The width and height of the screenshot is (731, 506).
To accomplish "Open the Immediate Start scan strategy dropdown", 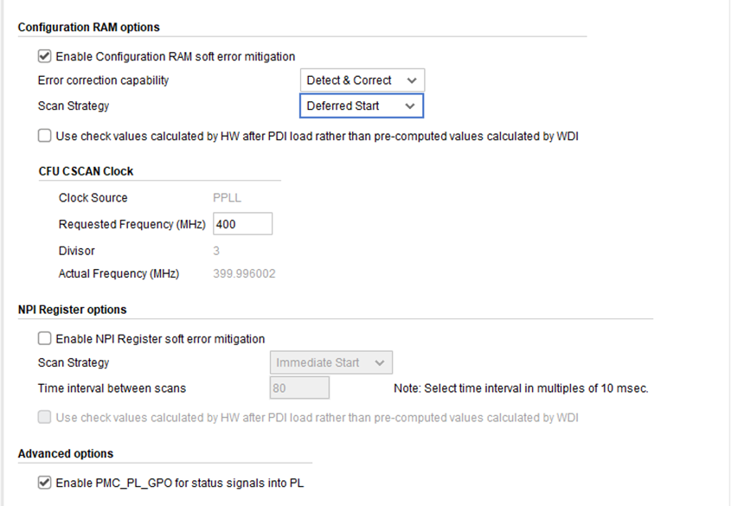I will pos(332,362).
